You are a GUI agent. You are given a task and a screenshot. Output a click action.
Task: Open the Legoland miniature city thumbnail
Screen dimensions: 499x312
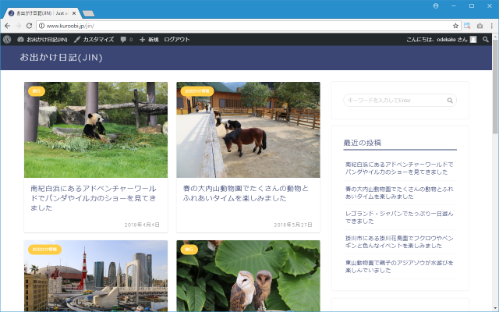pyautogui.click(x=96, y=275)
